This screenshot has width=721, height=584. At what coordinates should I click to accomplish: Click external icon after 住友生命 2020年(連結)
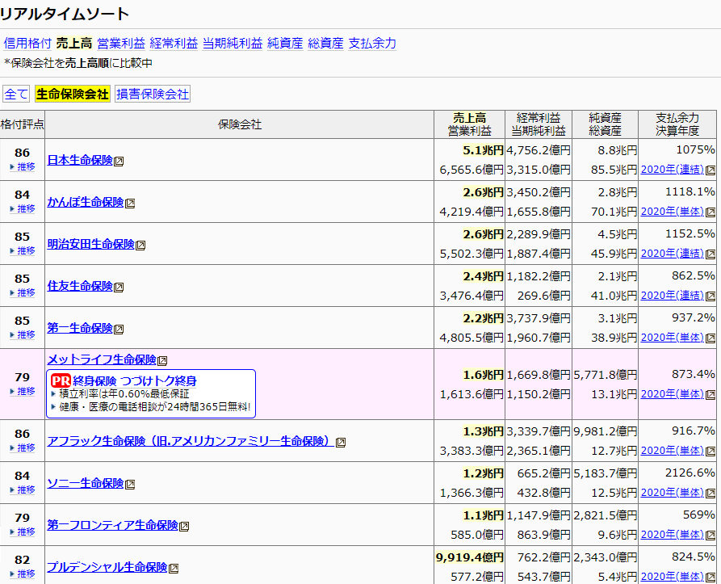coord(711,296)
